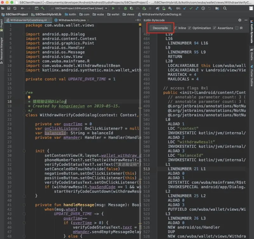
Task: Click Git compare with branch icon
Action: (x=197, y=8)
